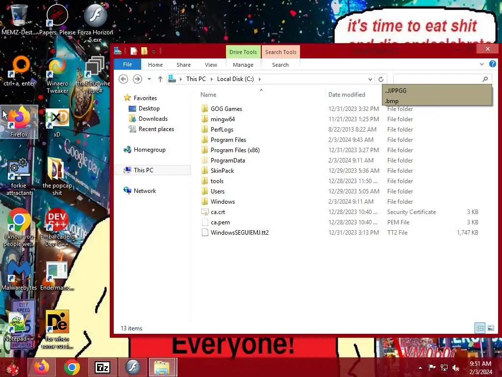Image resolution: width=502 pixels, height=377 pixels.
Task: Select the Endermanc... desktop shortcut
Action: tap(57, 275)
